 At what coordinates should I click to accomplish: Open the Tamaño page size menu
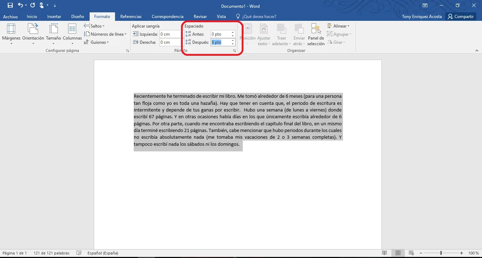pos(54,35)
